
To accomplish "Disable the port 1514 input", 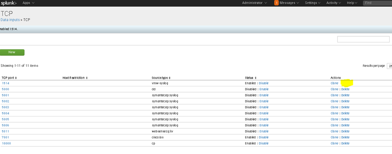I will pos(264,83).
